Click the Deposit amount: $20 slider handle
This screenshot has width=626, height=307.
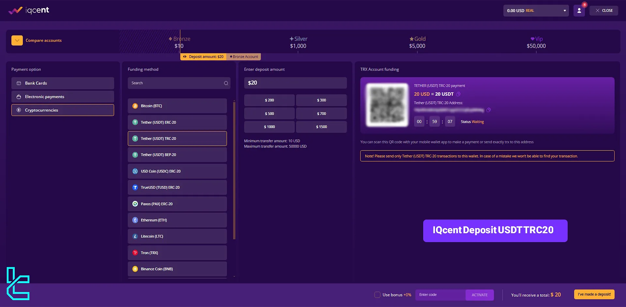[203, 57]
